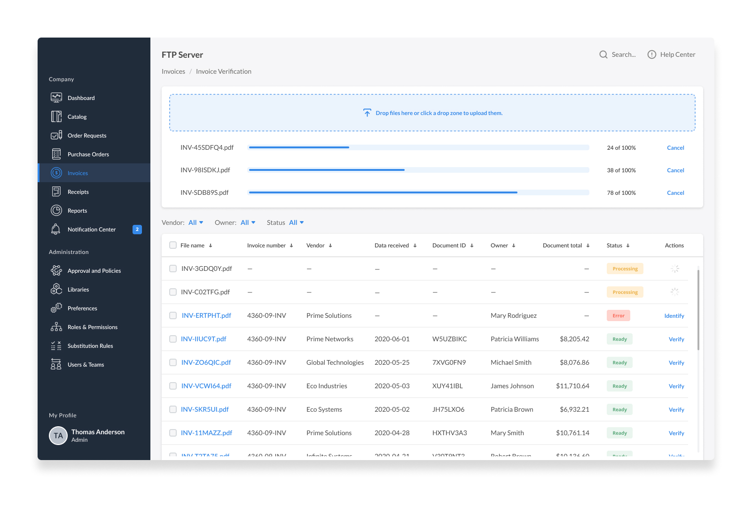Click the file upload drop zone
The image size is (752, 507).
coord(432,113)
